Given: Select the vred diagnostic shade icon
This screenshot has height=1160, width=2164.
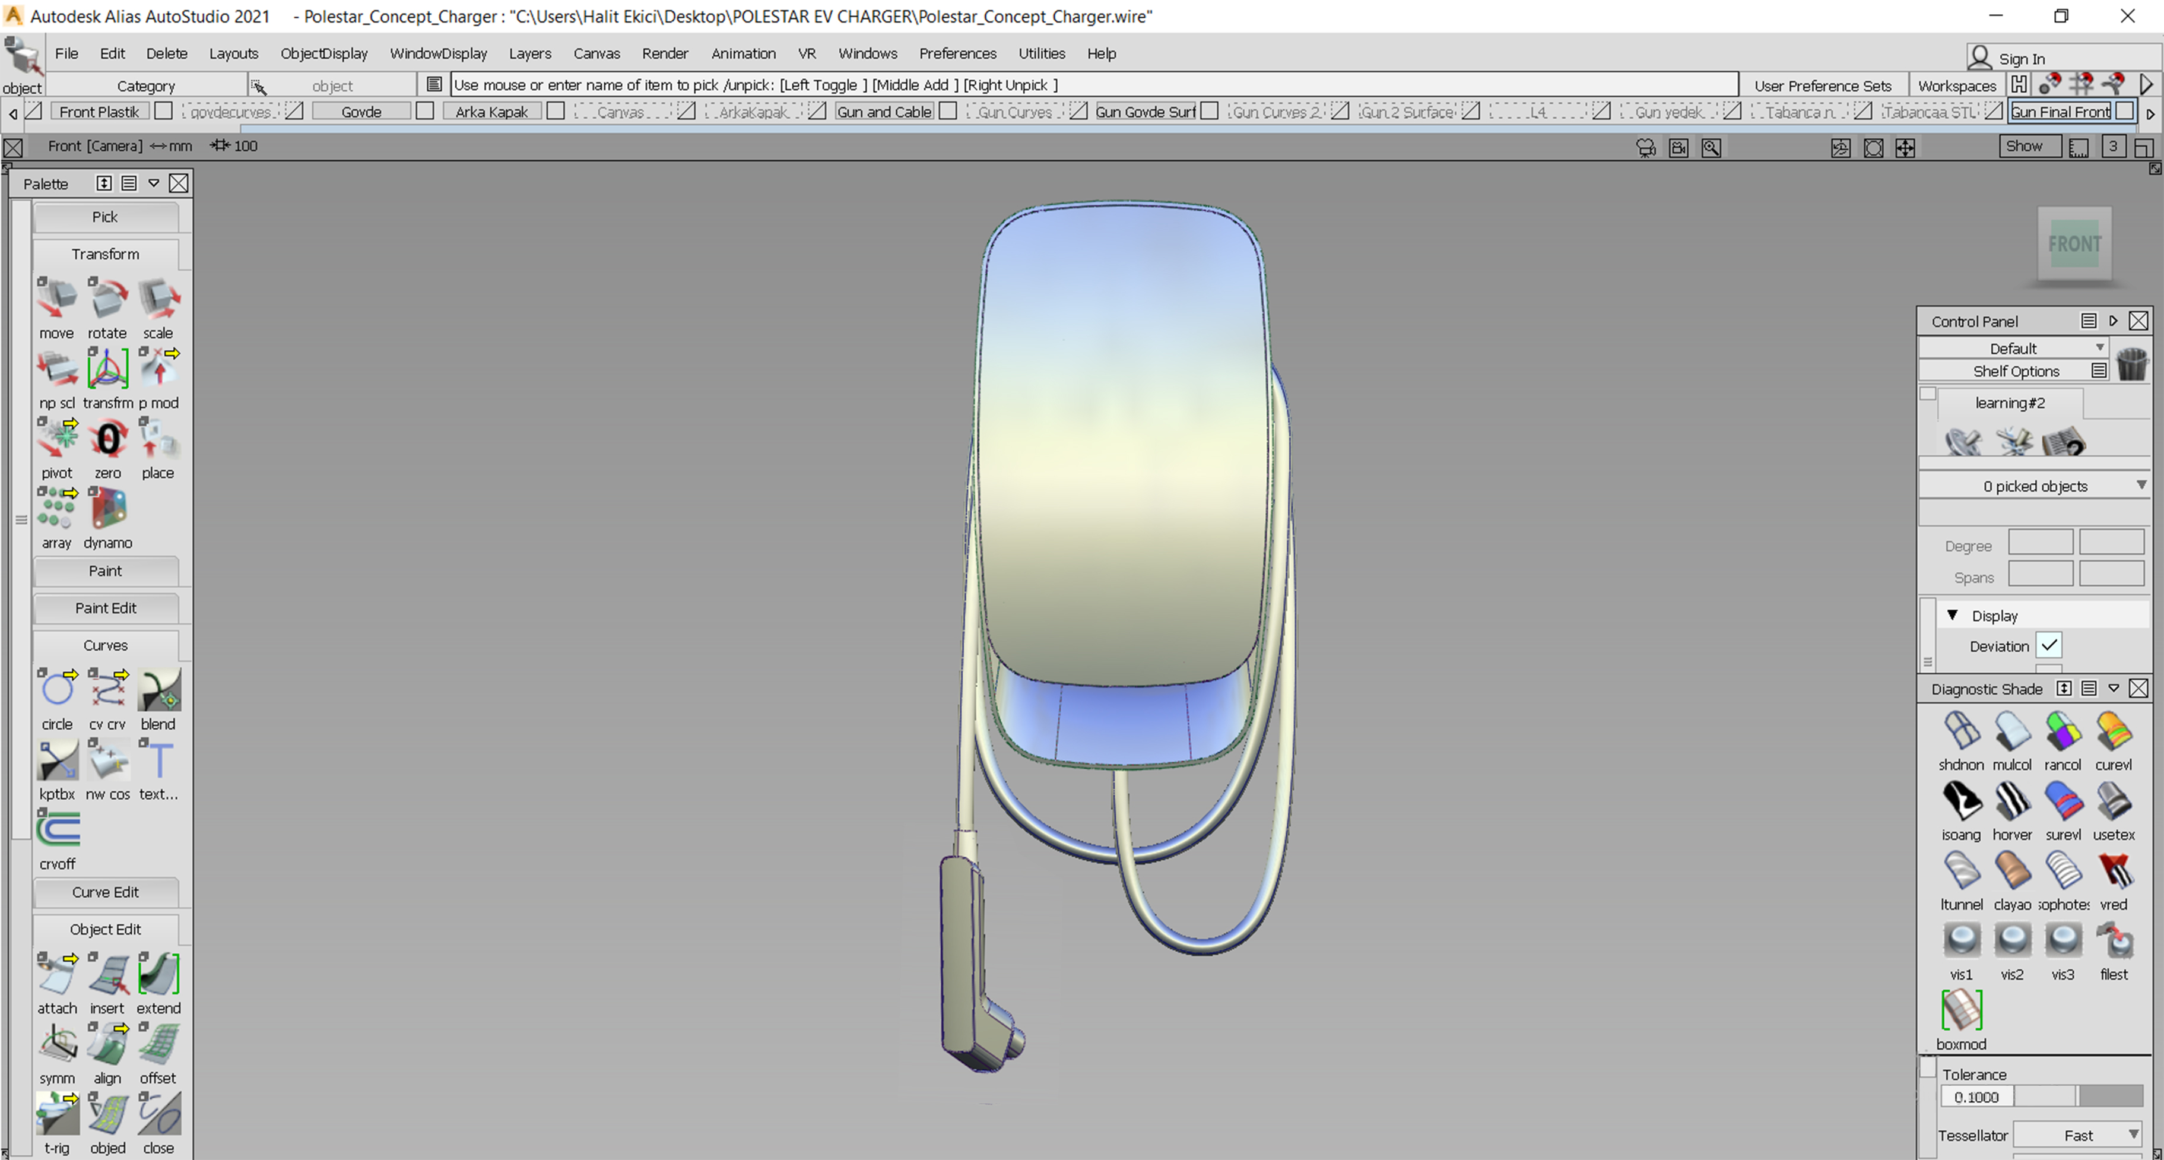Looking at the screenshot, I should [2114, 871].
